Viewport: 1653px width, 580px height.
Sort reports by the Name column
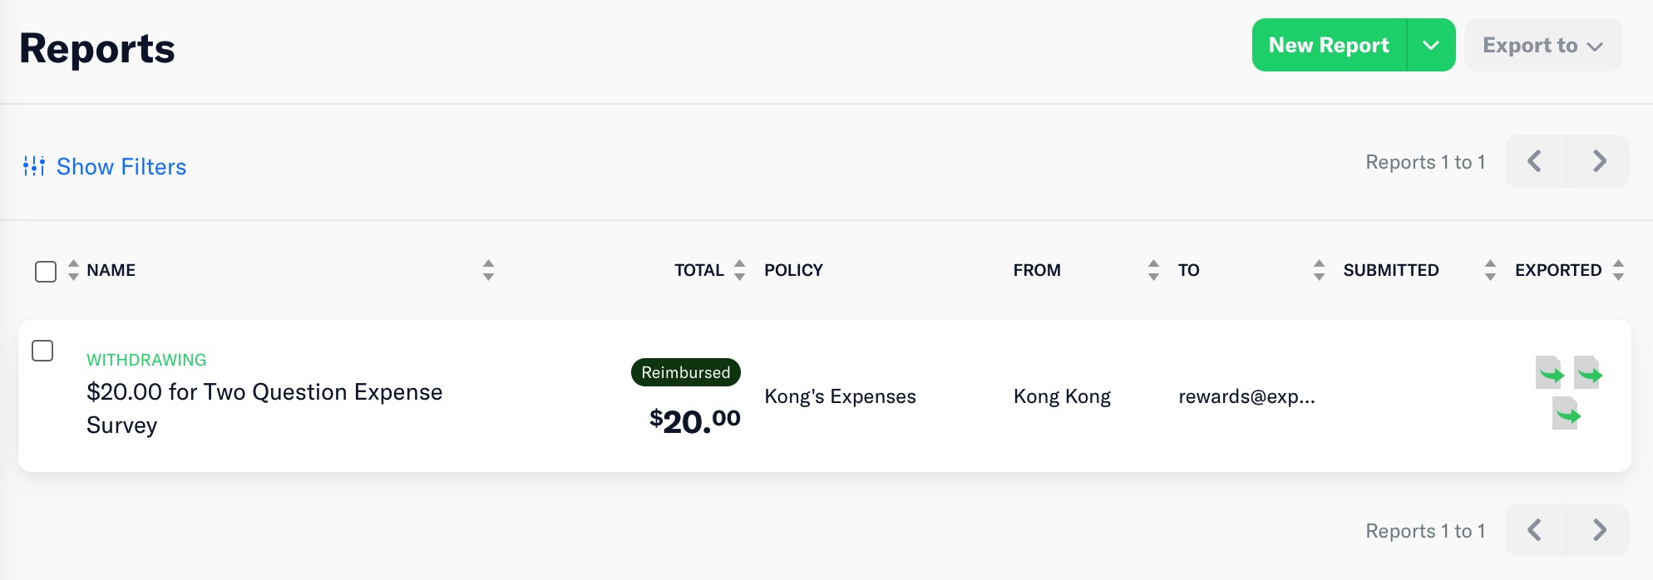(x=72, y=270)
